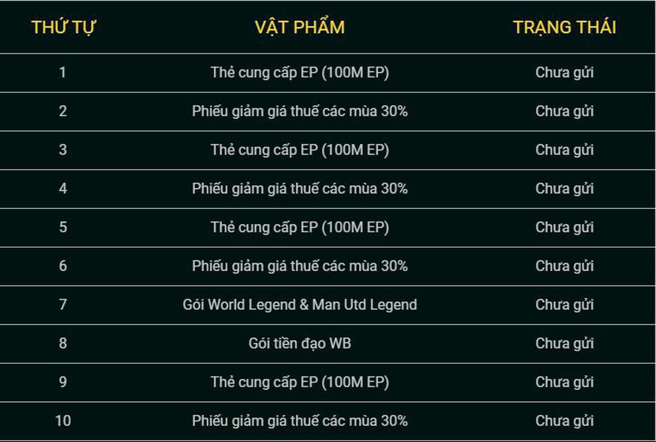Click Chưa gửi status in row 3

[x=564, y=151]
